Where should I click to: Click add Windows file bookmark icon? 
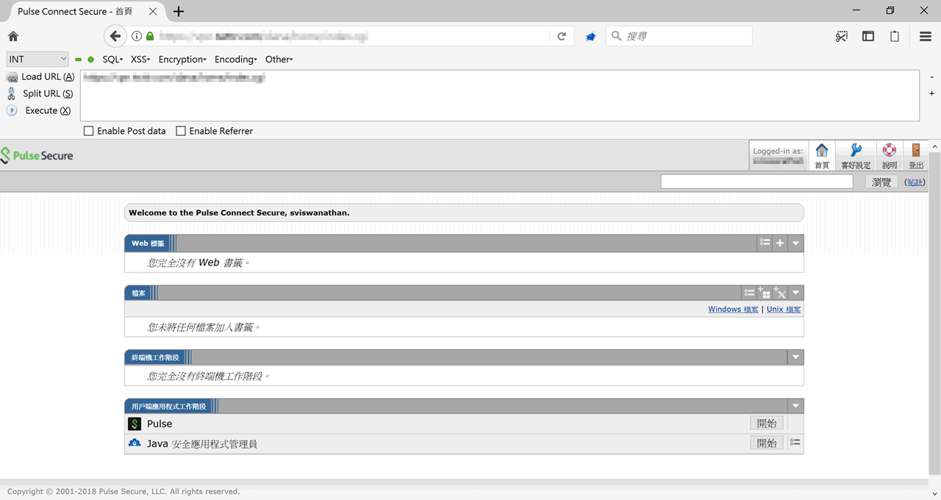coord(765,293)
